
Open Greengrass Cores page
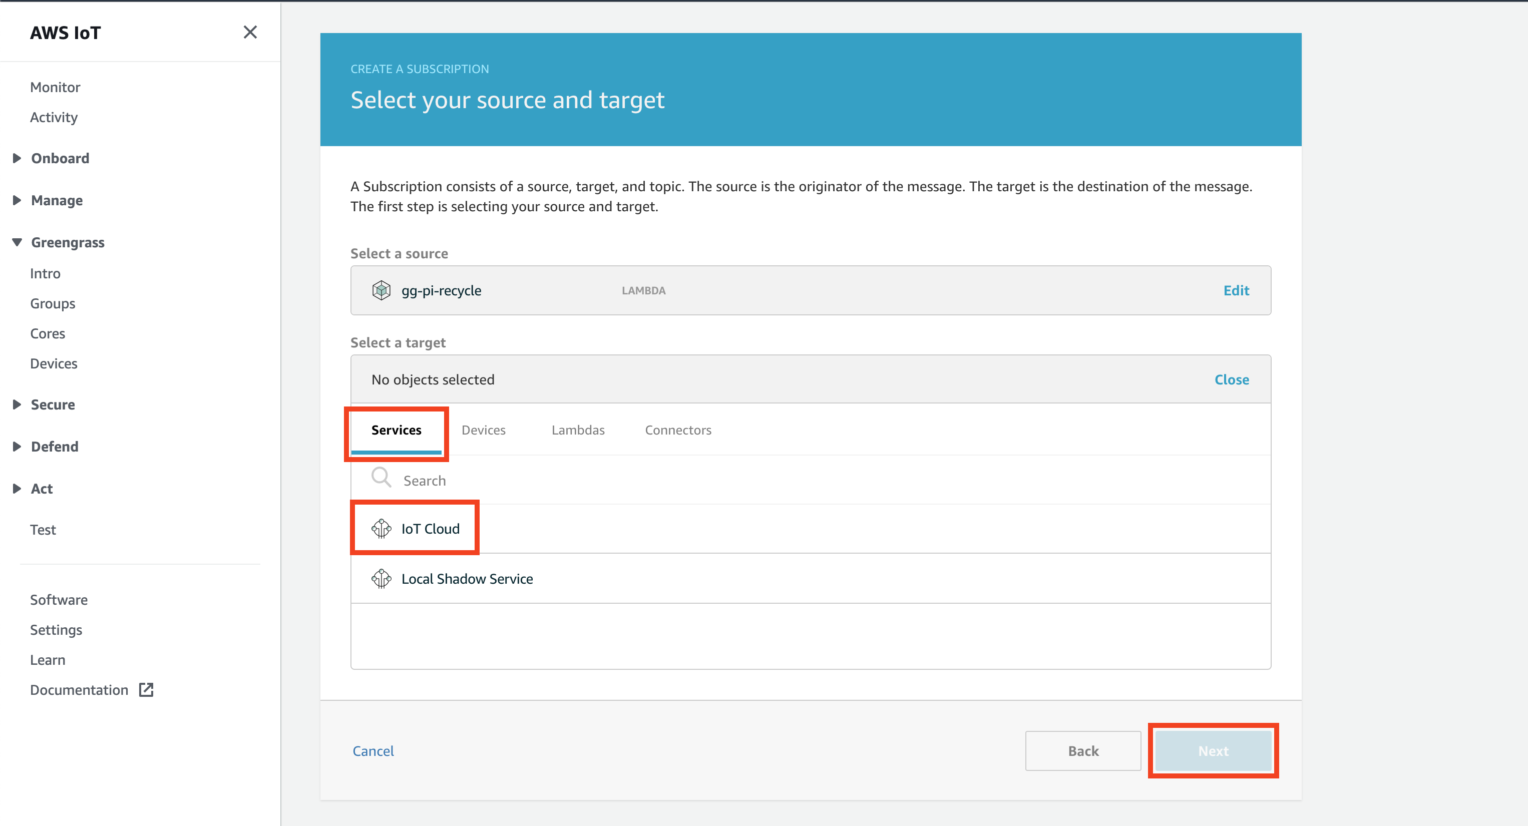point(48,334)
